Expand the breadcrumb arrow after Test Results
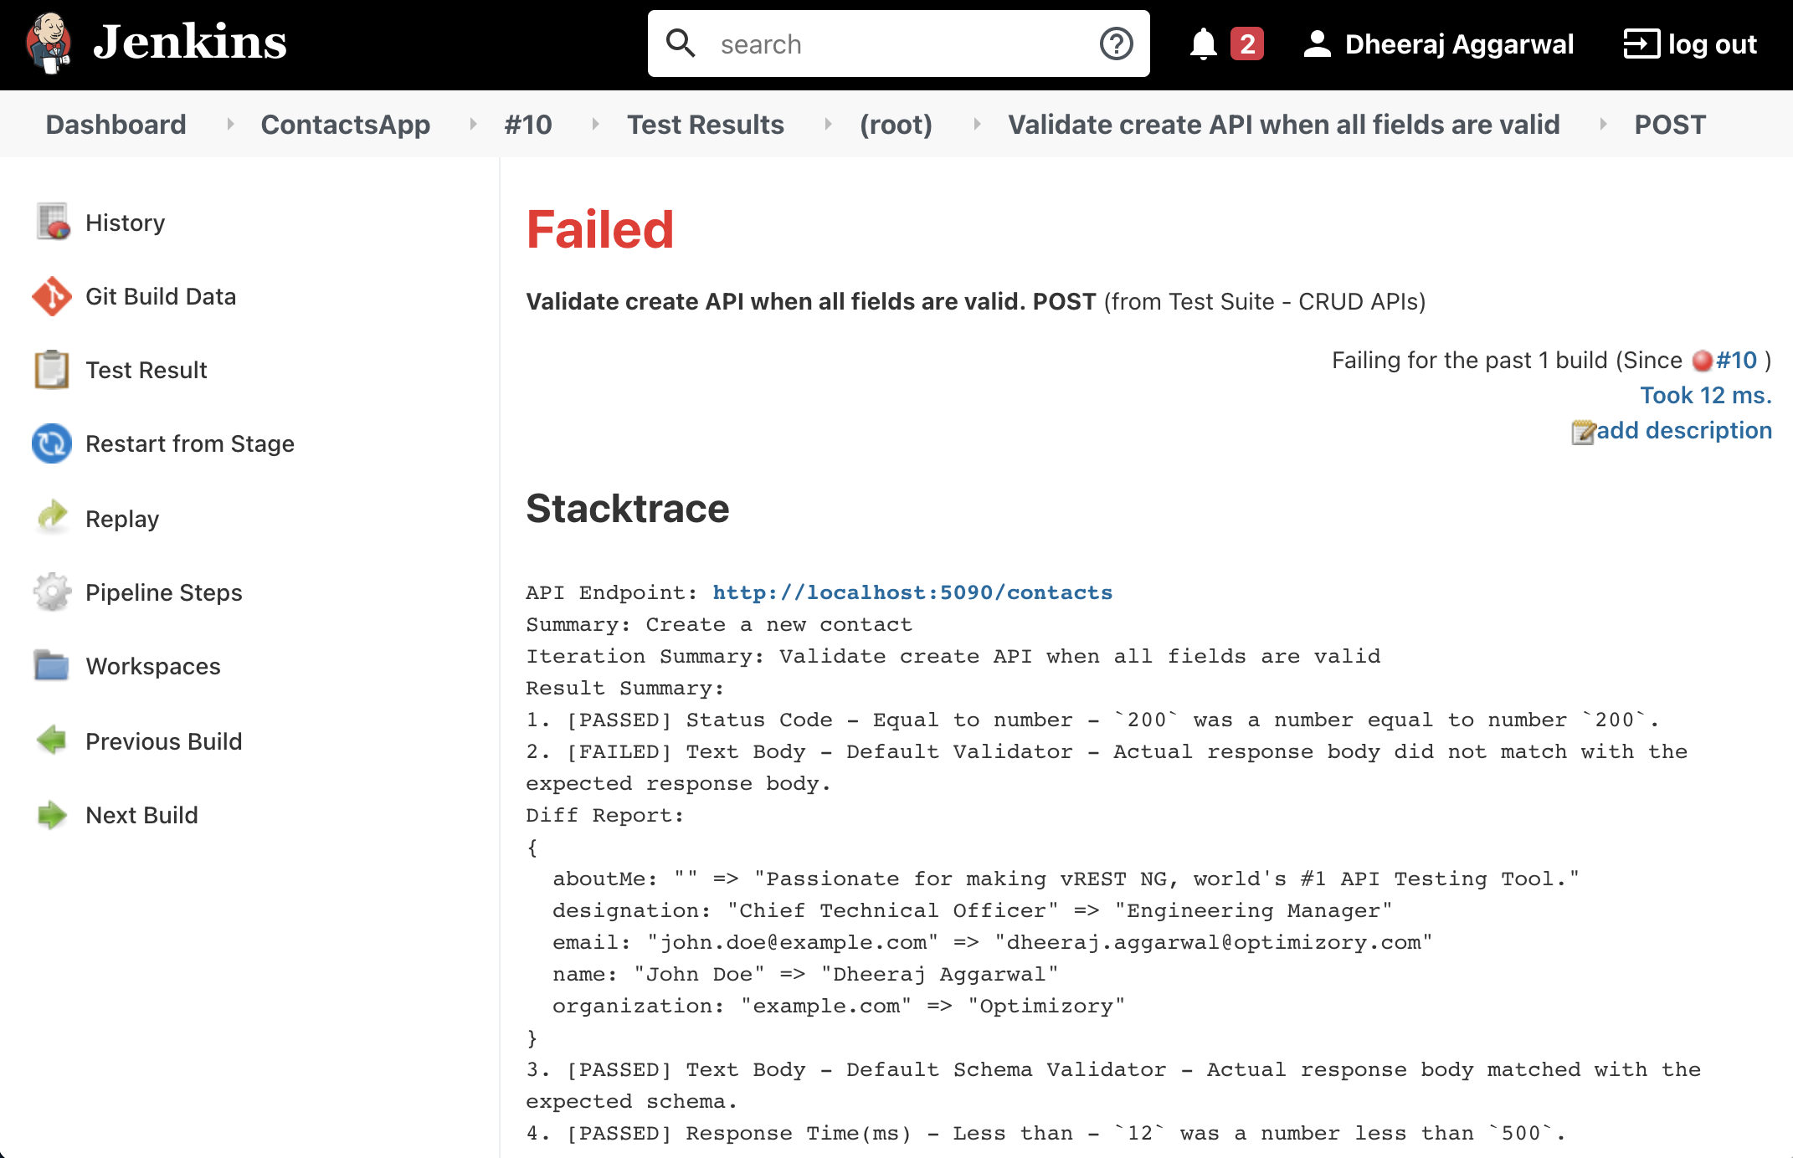This screenshot has height=1158, width=1793. tap(828, 125)
